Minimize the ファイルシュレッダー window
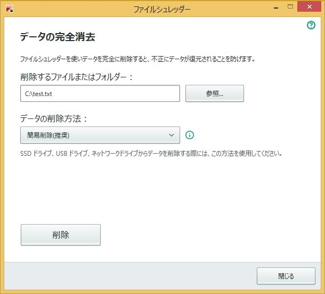Screen dimensions: 325x294 pyautogui.click(x=276, y=8)
